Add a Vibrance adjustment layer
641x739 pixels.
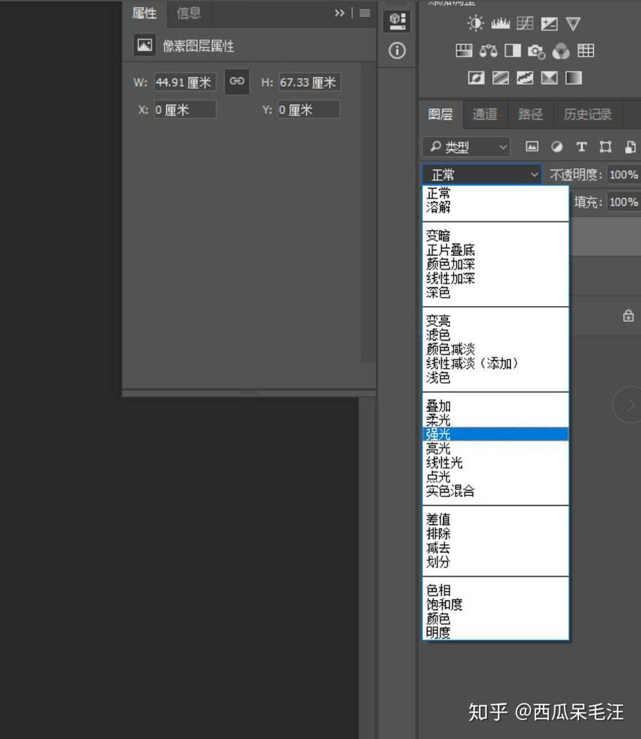[573, 23]
